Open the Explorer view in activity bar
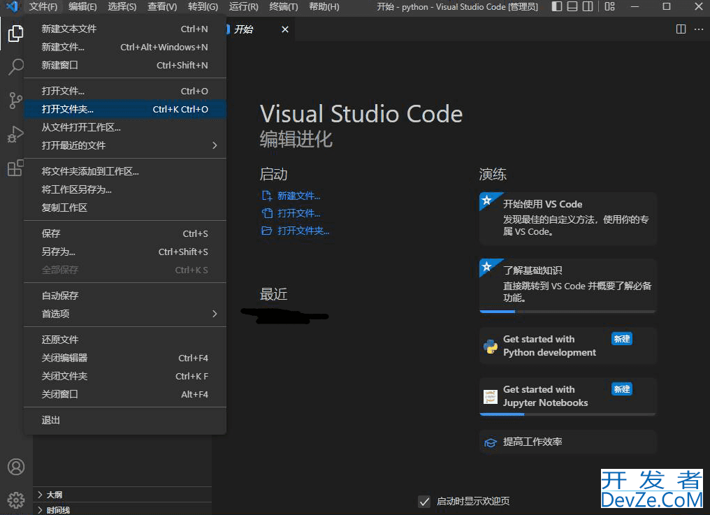 (16, 33)
